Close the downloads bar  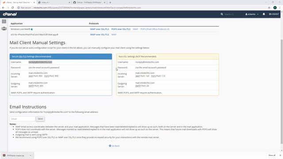(280, 155)
